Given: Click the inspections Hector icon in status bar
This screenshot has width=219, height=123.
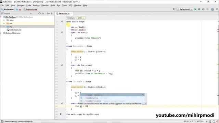Looking at the screenshot, I should point(210,122).
